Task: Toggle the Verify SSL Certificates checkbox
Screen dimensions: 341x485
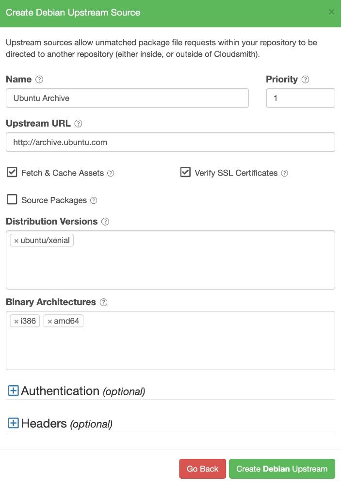Action: (x=185, y=172)
